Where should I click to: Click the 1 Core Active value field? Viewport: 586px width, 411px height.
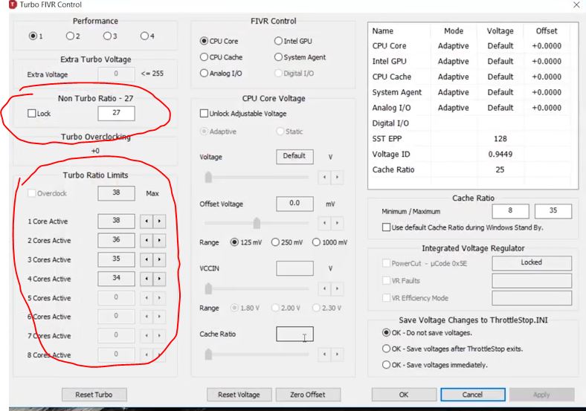click(x=116, y=221)
